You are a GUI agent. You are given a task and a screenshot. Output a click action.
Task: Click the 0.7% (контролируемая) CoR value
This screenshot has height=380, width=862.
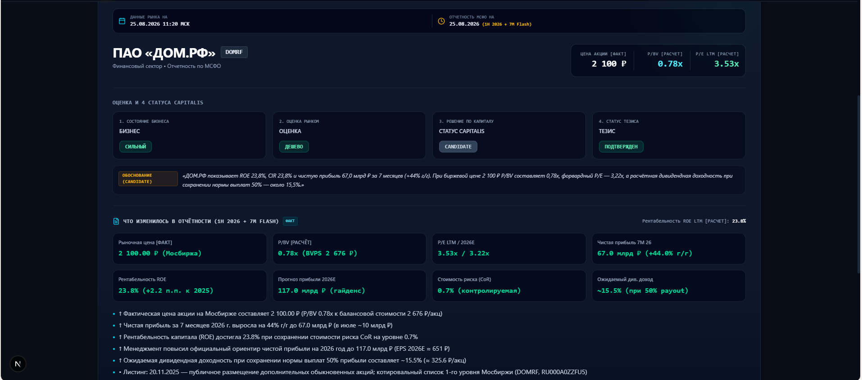pos(479,291)
